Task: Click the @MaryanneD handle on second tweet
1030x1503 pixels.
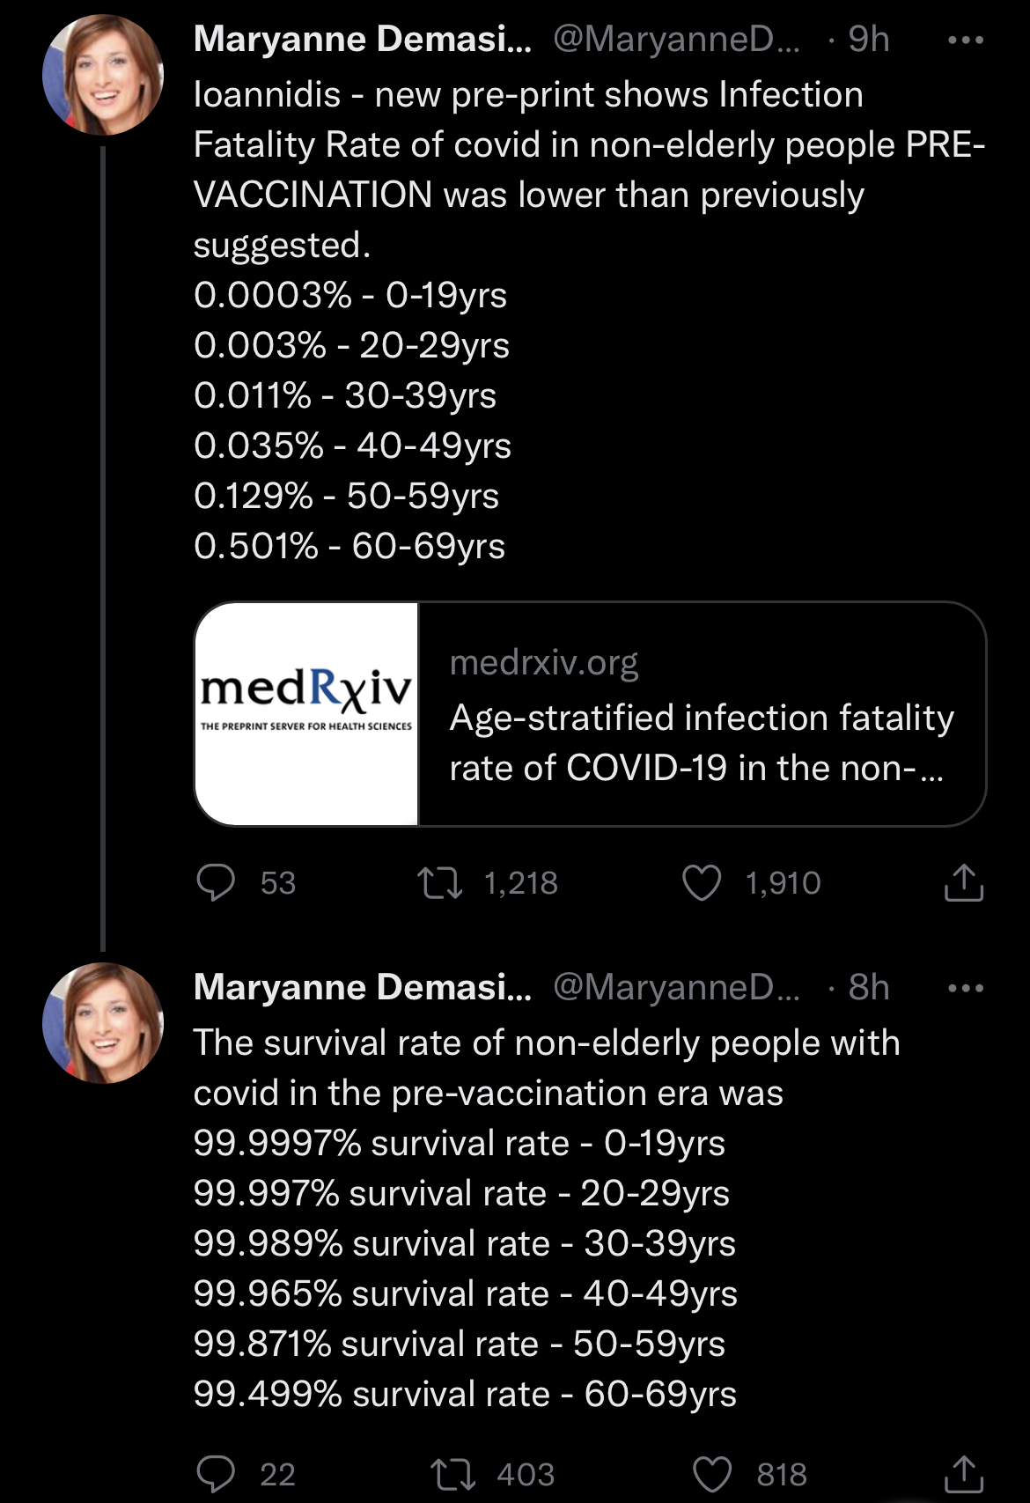Action: pos(676,988)
